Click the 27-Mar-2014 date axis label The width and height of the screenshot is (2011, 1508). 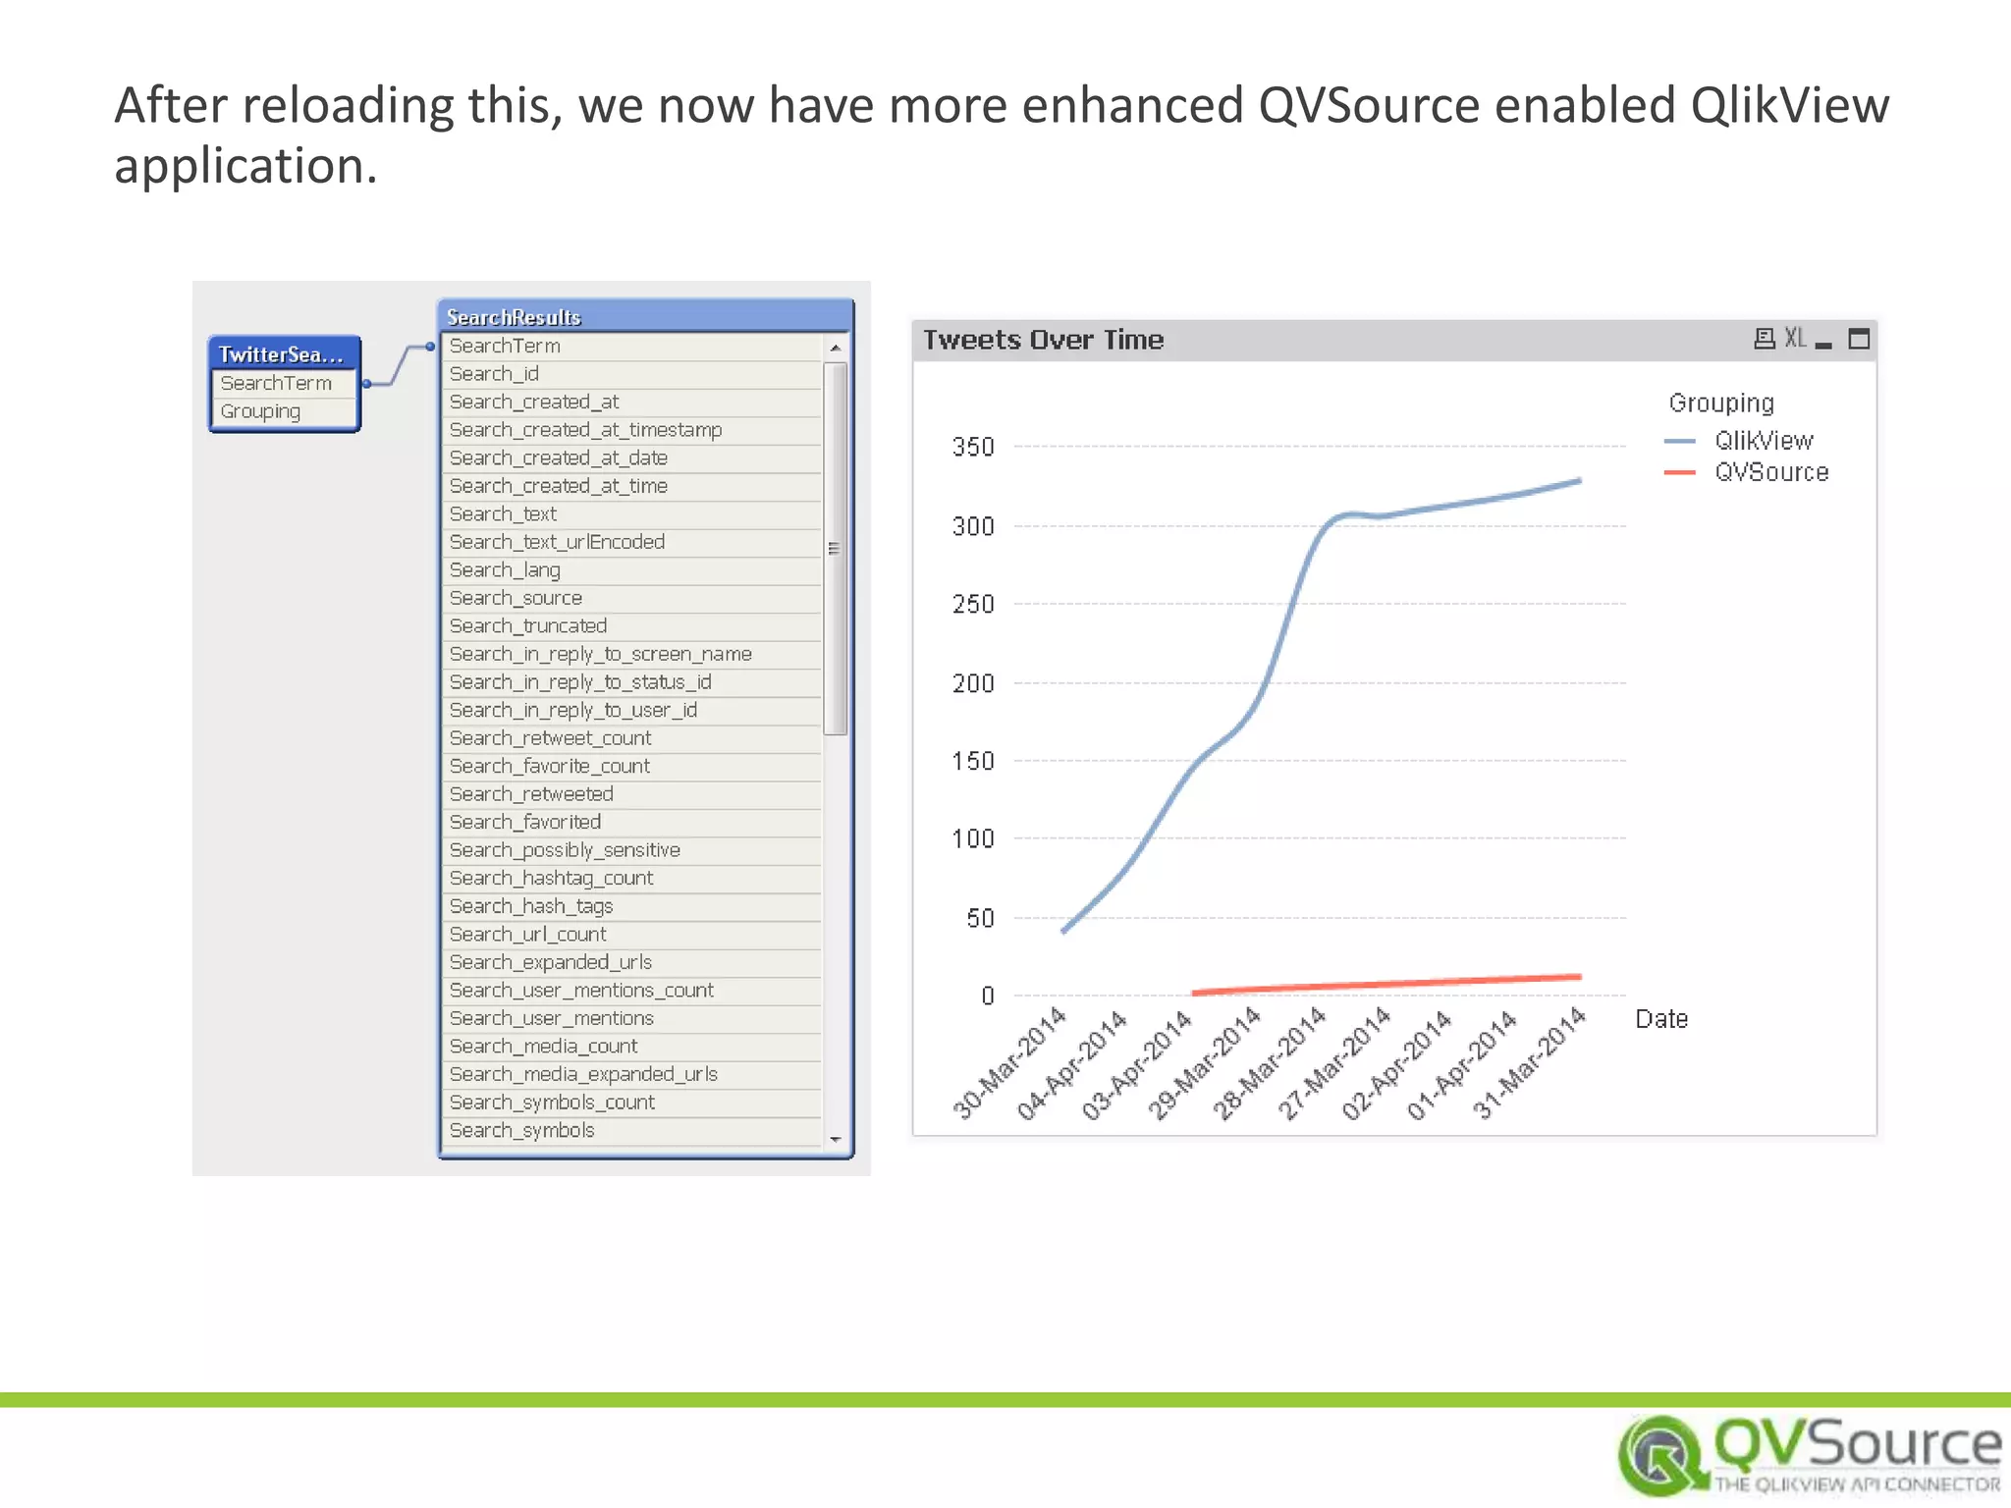(1332, 1063)
